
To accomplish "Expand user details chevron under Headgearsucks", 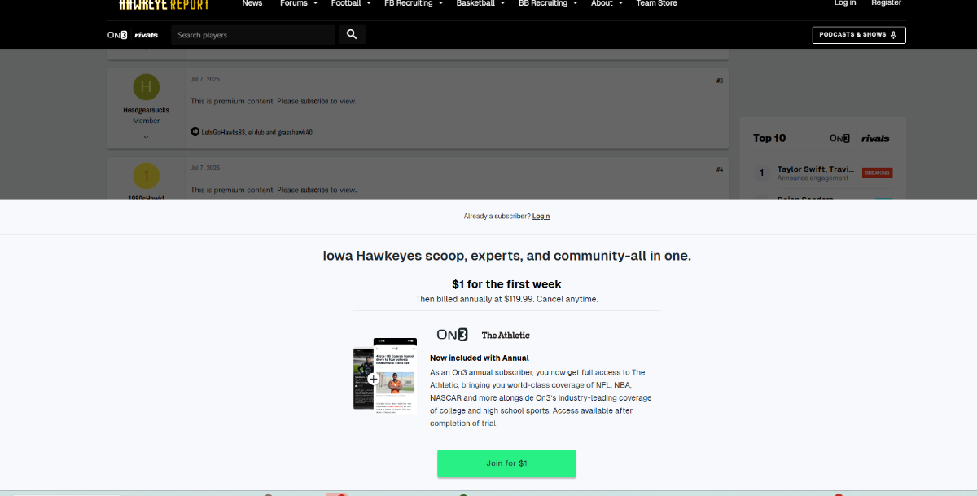I will [147, 137].
